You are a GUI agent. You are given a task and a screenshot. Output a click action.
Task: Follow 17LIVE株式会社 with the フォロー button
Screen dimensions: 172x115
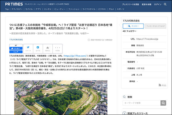point(133,26)
